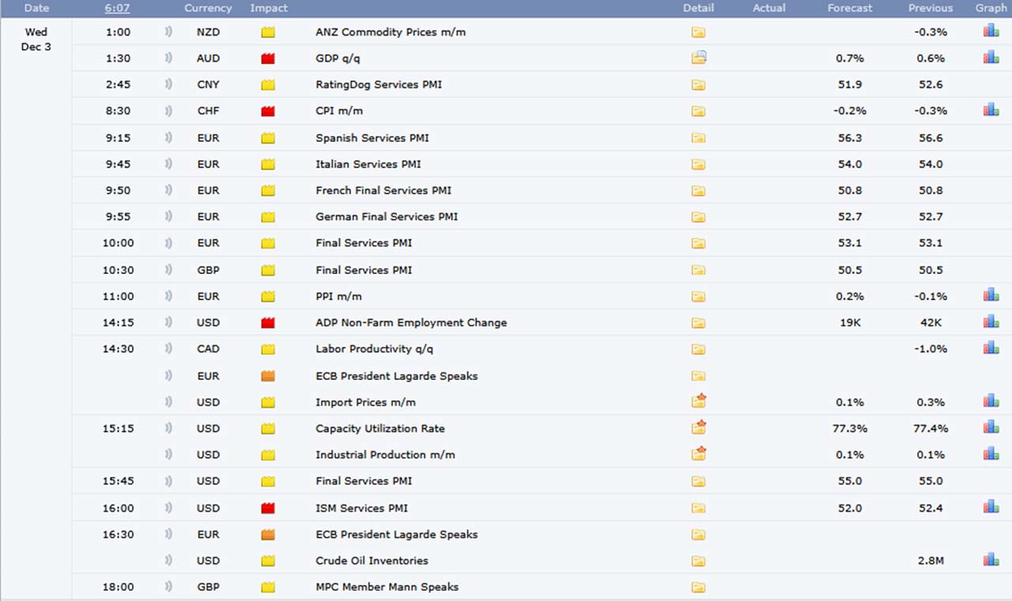Click the yellow impact icon for Labor Productivity
The image size is (1012, 601).
[x=268, y=349]
